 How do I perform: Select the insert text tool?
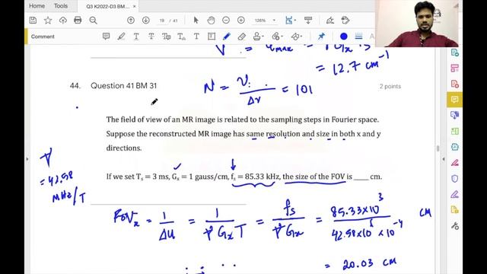(181, 37)
